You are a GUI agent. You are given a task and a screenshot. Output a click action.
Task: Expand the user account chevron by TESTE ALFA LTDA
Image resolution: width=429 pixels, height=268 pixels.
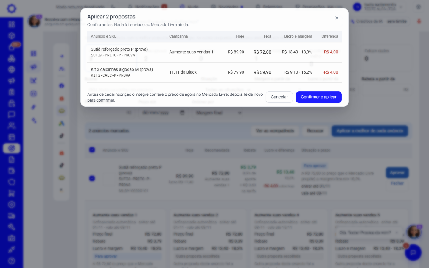pyautogui.click(x=401, y=7)
